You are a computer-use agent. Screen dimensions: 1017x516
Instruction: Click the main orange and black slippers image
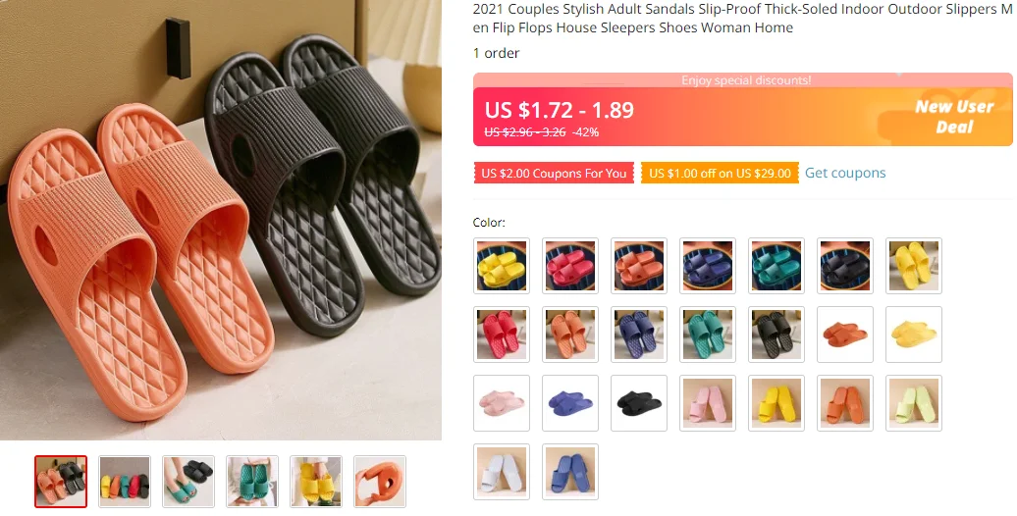click(x=221, y=221)
